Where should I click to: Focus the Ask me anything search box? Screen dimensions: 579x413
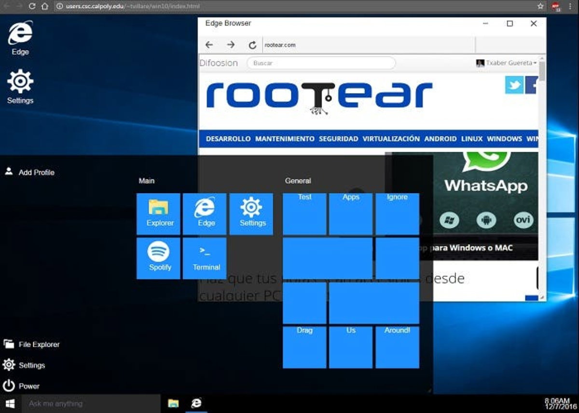click(x=91, y=403)
